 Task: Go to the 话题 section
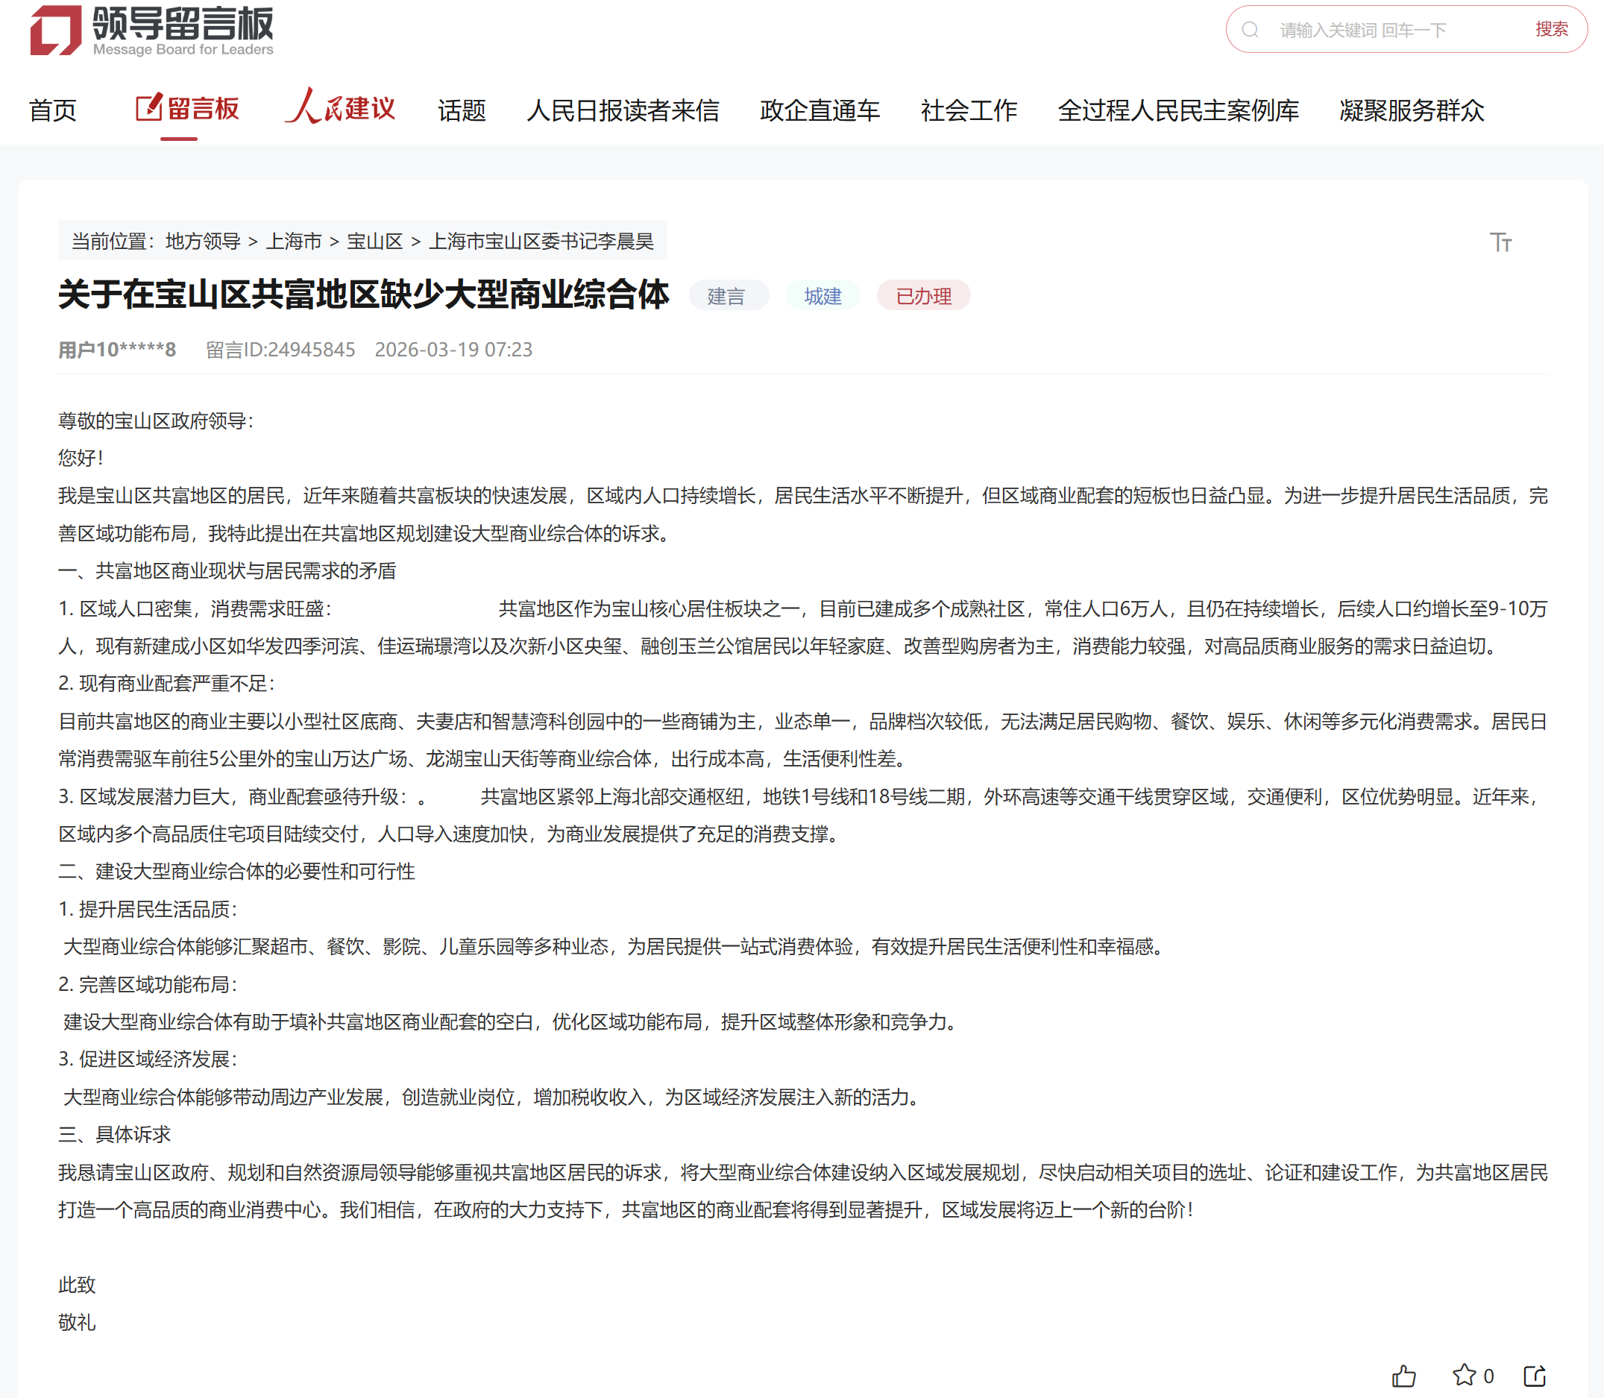(x=462, y=110)
